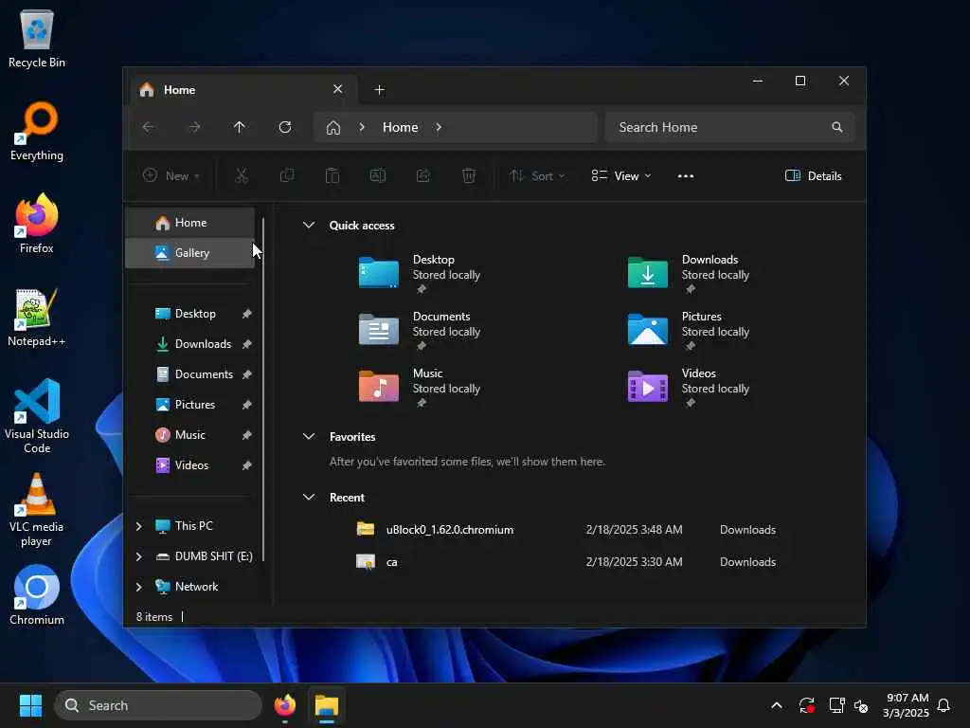Viewport: 970px width, 728px height.
Task: Open the Windows Start menu
Action: 30,705
